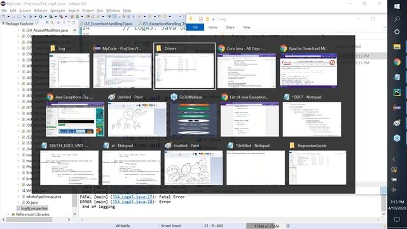
Task: Click the folder icon beside Drivers title
Action: (x=159, y=48)
